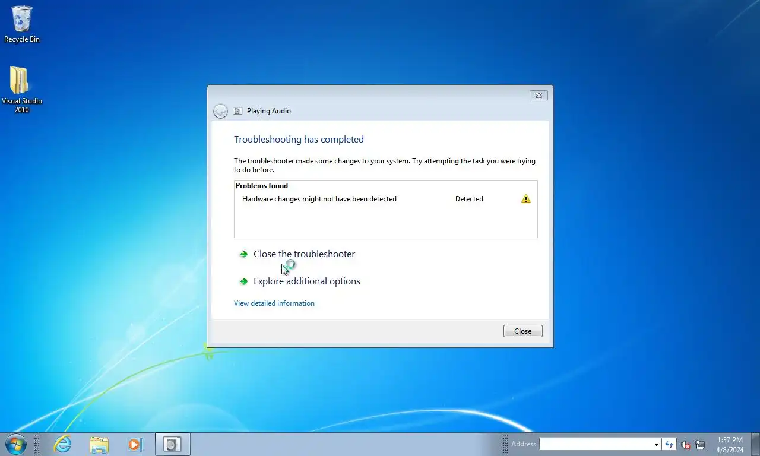This screenshot has height=456, width=760.
Task: Click the yellow warning icon beside Detected
Action: coord(525,199)
